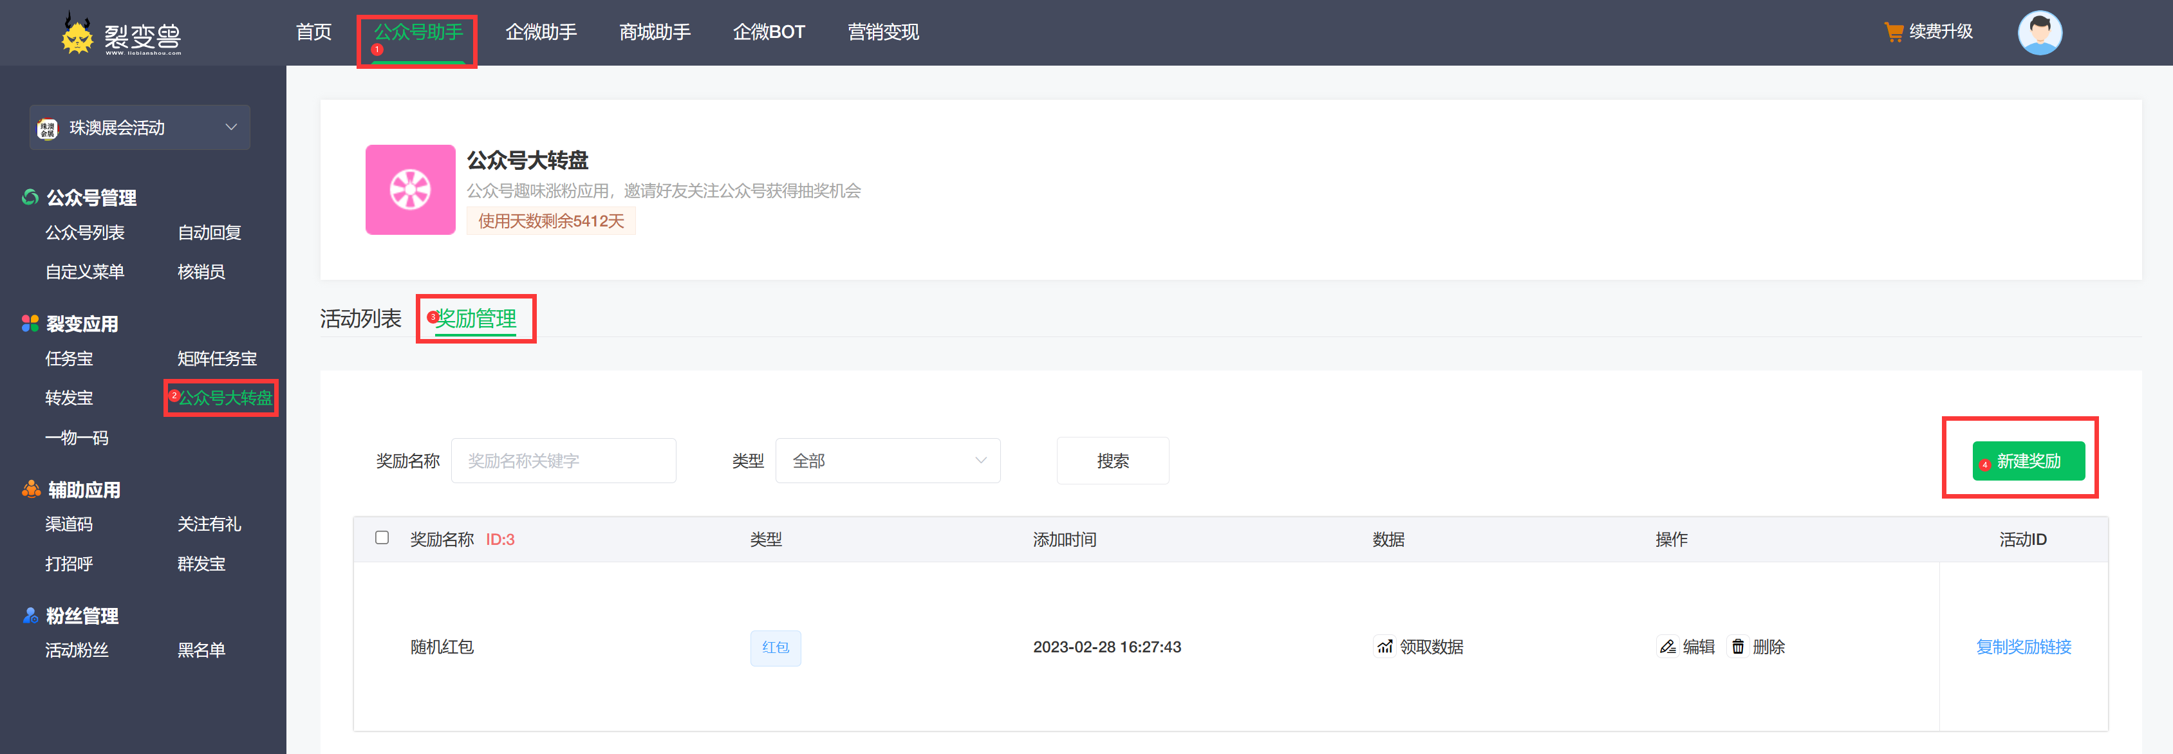Click the green 公众号管理 section icon
Image resolution: width=2173 pixels, height=754 pixels.
coord(29,196)
